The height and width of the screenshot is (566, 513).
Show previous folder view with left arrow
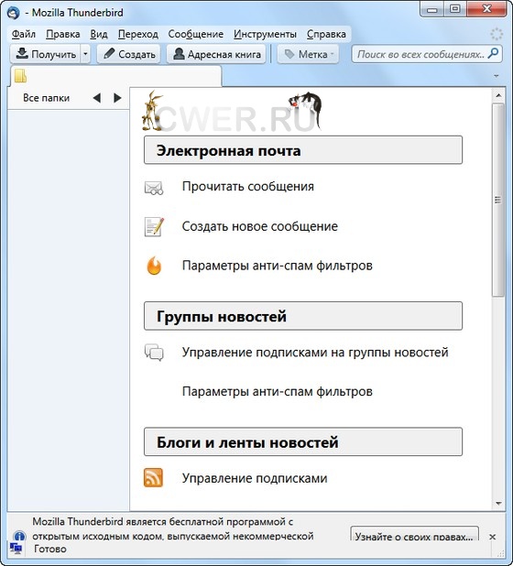[97, 98]
